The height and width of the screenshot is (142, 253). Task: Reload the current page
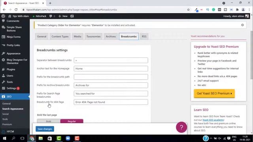pyautogui.click(x=16, y=9)
